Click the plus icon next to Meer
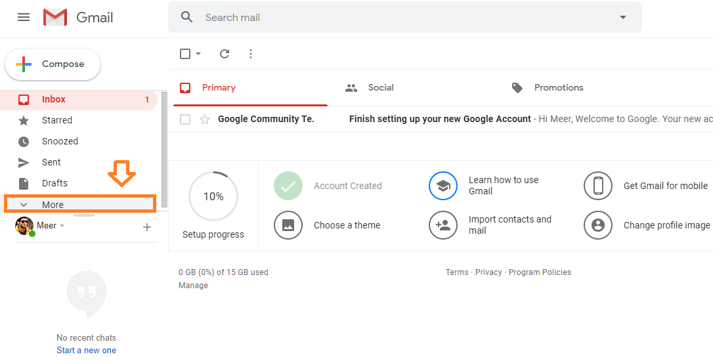Screen dimensions: 713x363 click(147, 227)
